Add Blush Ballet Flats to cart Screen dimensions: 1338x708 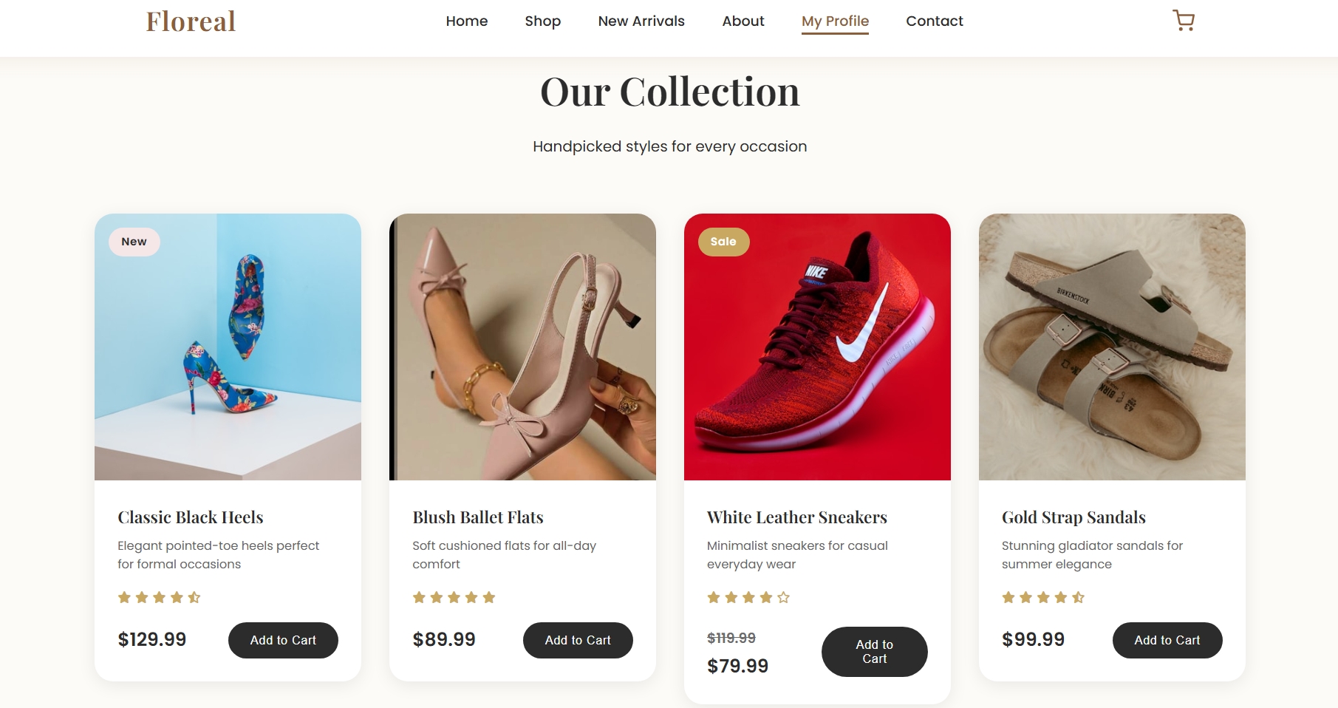(578, 640)
